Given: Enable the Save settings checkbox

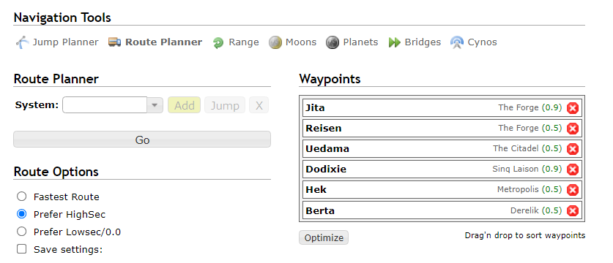Looking at the screenshot, I should (21, 249).
